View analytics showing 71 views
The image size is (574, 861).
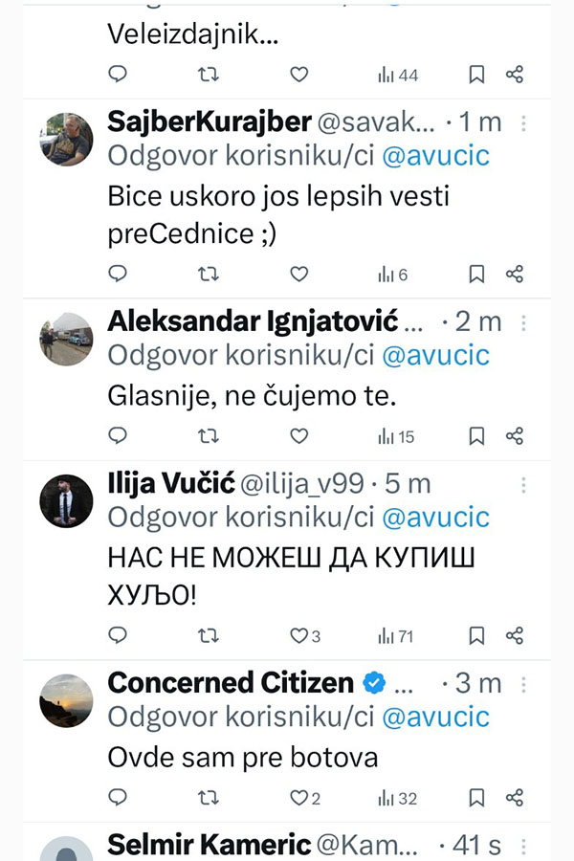395,636
